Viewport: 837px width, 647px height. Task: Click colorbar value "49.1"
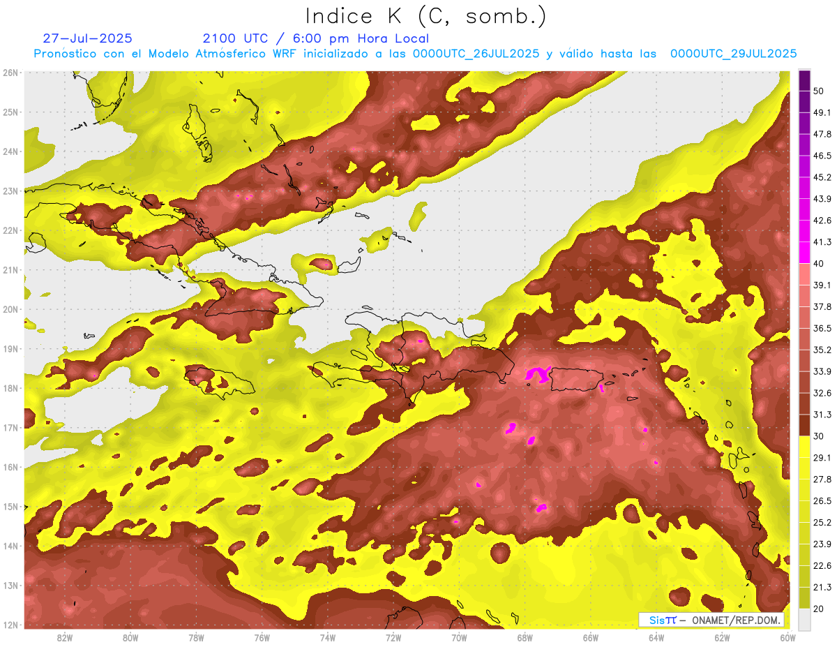coord(822,113)
